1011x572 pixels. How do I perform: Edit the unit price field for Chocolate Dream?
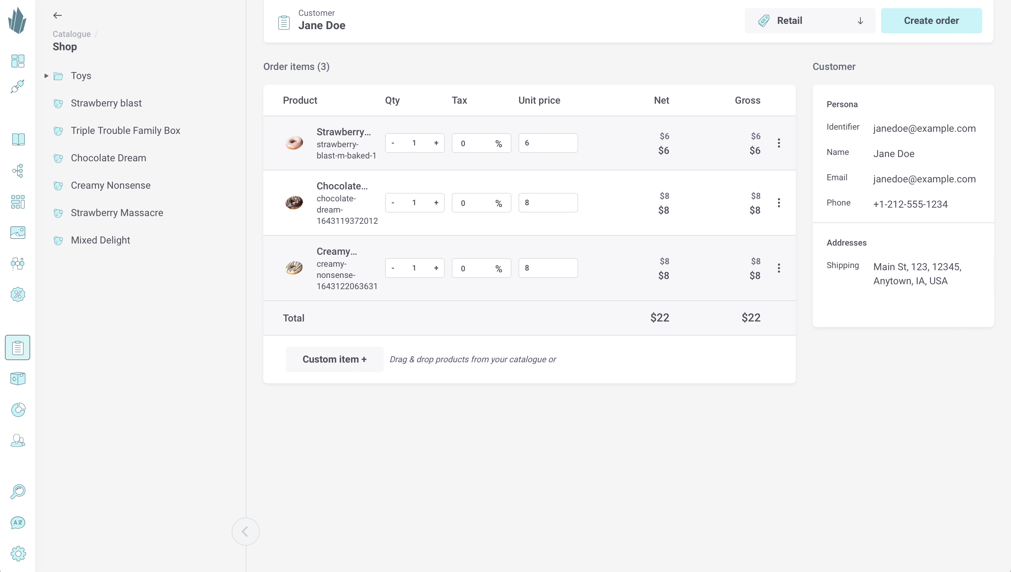549,202
